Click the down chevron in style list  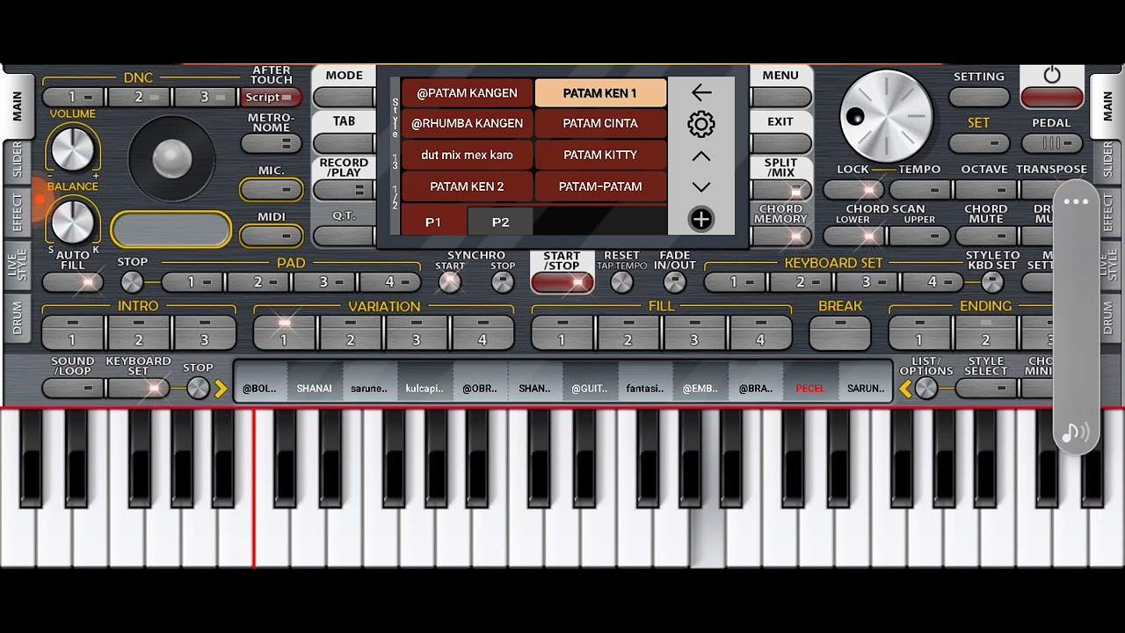(700, 186)
